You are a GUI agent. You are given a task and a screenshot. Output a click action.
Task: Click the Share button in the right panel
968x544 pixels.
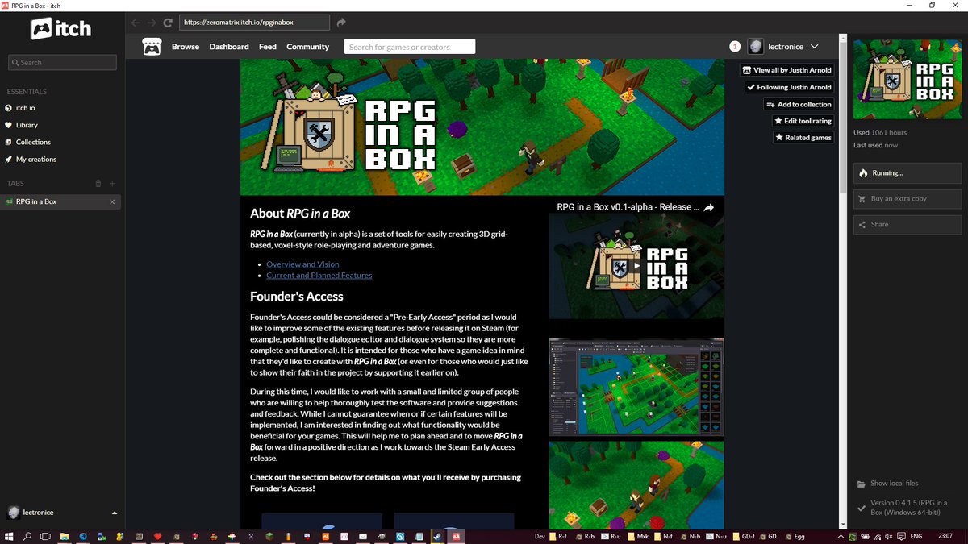pos(907,224)
